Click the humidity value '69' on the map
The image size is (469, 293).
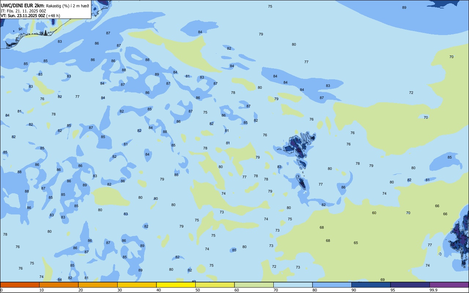click(x=383, y=280)
